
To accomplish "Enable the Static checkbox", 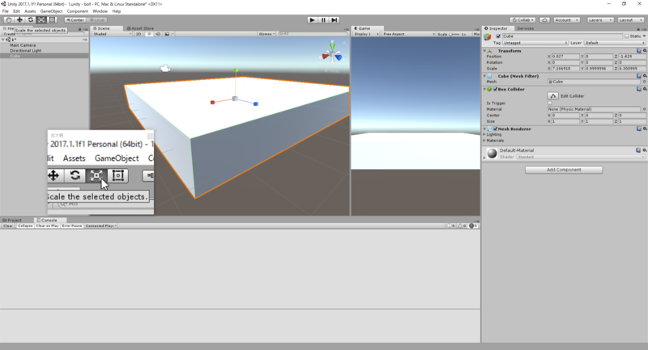I will 627,36.
